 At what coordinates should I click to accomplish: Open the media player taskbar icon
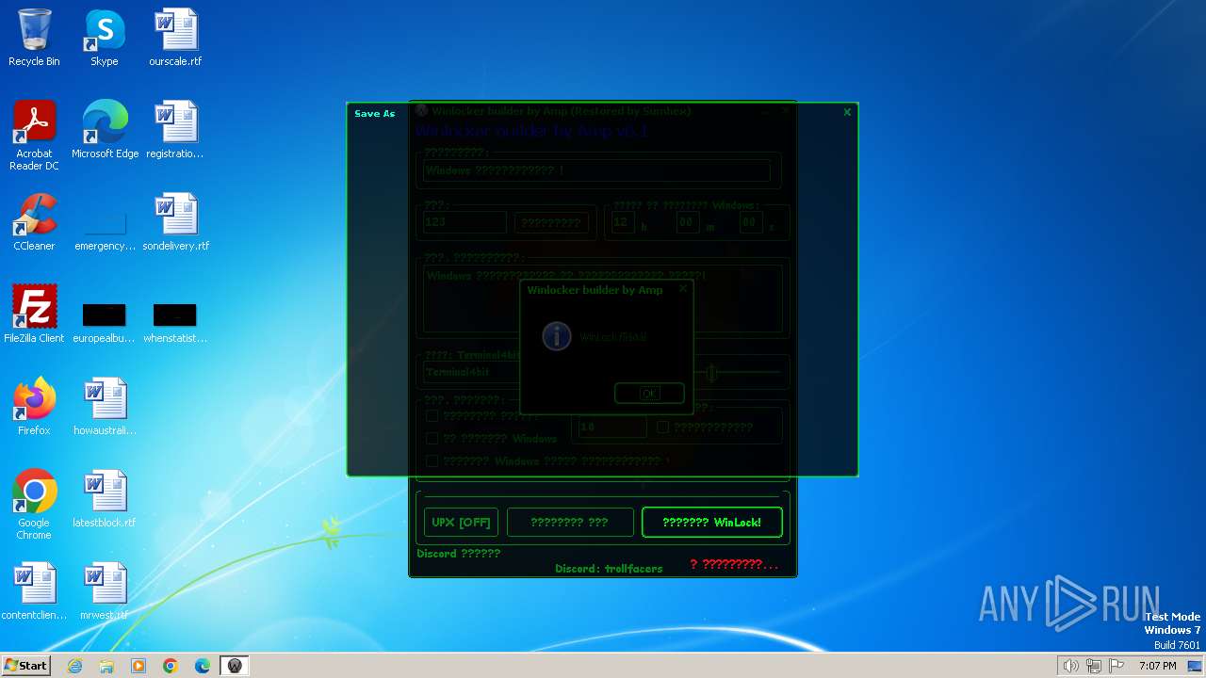[x=139, y=666]
